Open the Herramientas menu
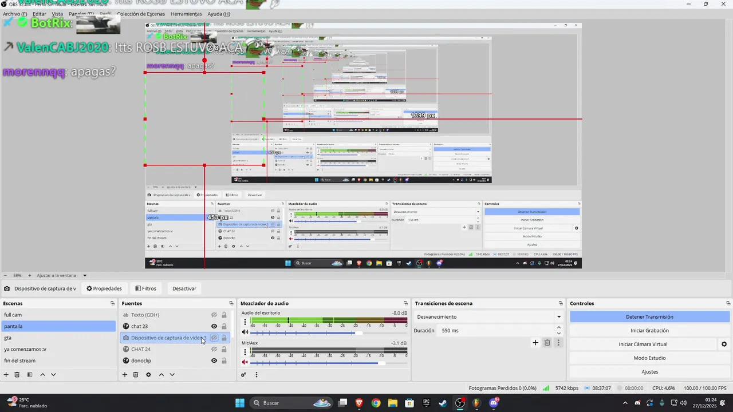733x412 pixels. coord(186,14)
